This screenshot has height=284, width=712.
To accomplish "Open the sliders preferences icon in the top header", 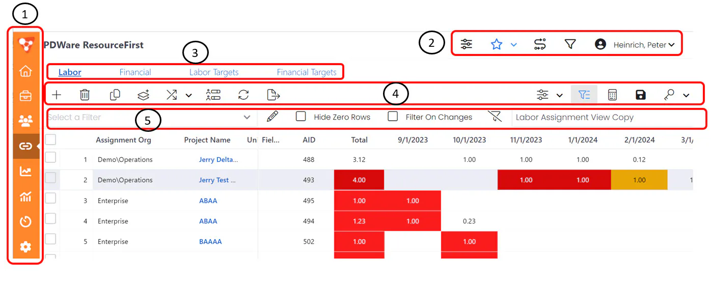I will tap(466, 44).
